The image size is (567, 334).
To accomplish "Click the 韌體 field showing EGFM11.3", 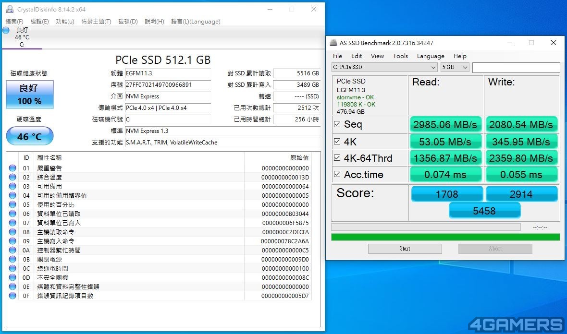I will pyautogui.click(x=168, y=73).
